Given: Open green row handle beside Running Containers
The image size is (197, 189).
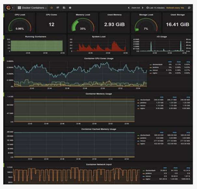Looking at the screenshot, I should pos(4,37).
